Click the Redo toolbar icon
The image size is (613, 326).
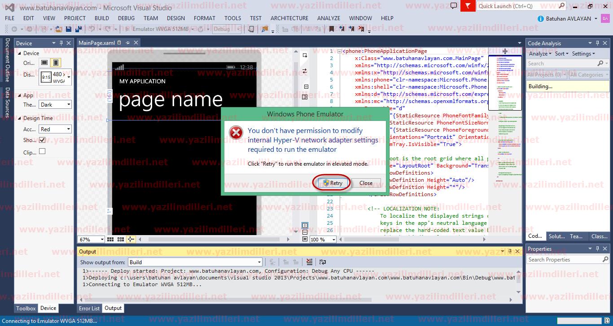click(108, 29)
